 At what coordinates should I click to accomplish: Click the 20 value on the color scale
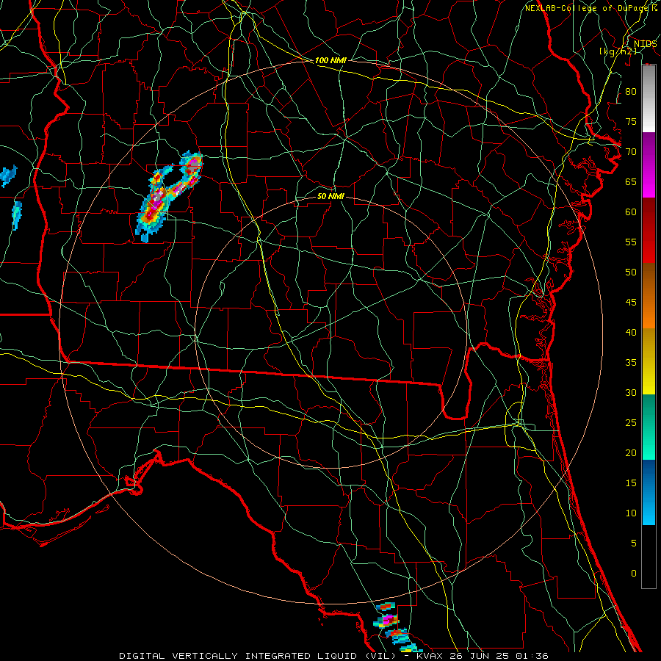pos(631,452)
